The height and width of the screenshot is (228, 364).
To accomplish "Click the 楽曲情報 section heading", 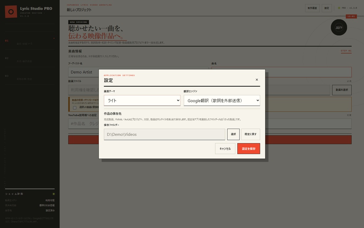I will pyautogui.click(x=75, y=51).
